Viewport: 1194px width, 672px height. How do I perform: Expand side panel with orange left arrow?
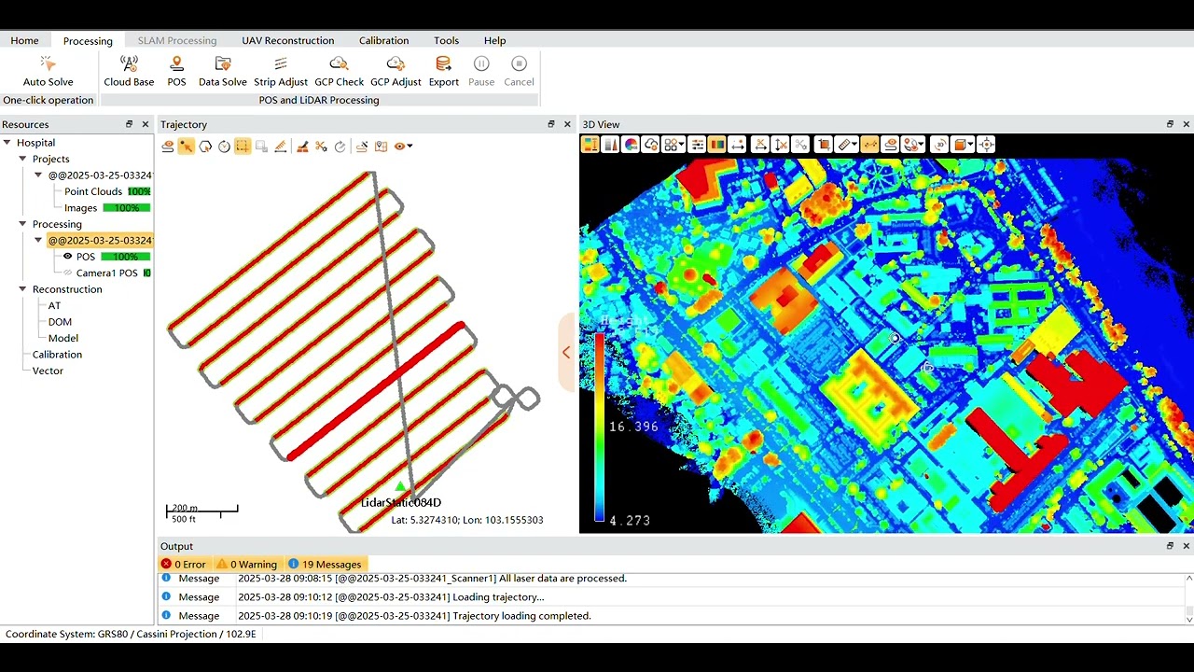[566, 352]
